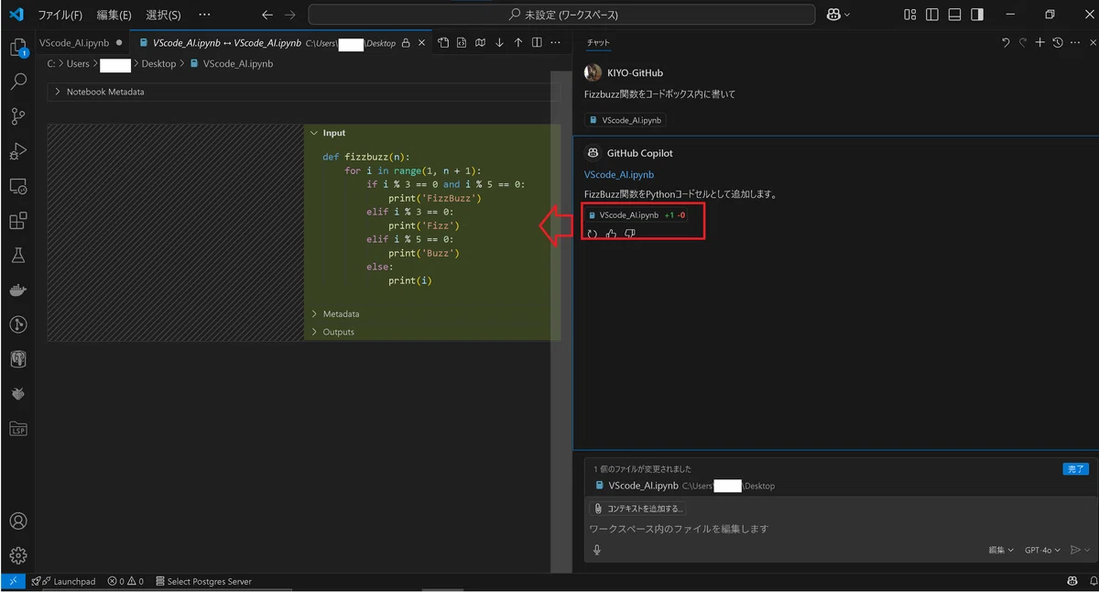
Task: Go to previous change arrow in diff toolbar
Action: pyautogui.click(x=518, y=42)
